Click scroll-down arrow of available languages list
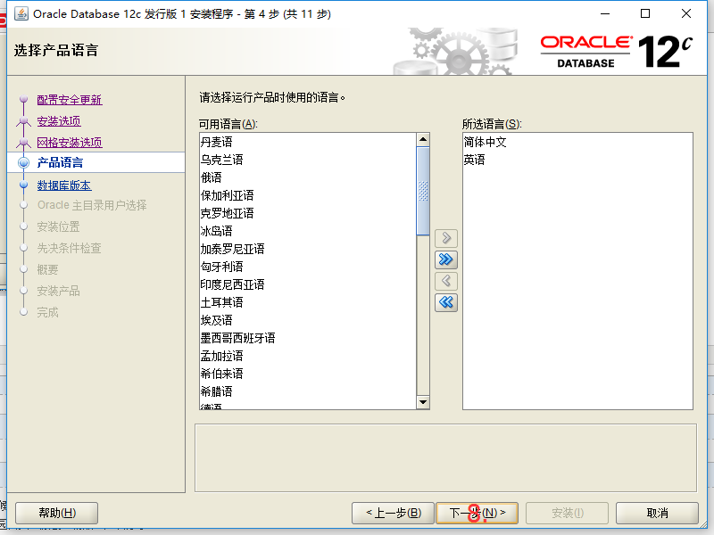 pyautogui.click(x=423, y=402)
